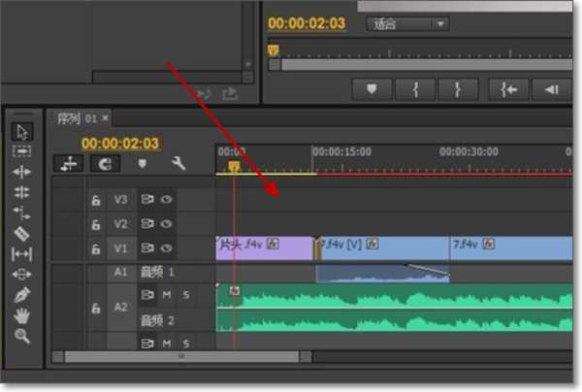Click the 00:00:30:00 ruler mark
This screenshot has height=392, width=582.
[469, 151]
